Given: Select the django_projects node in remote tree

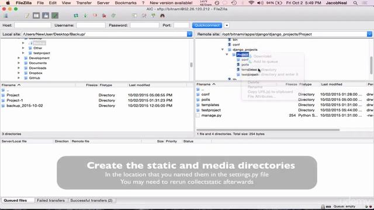Looking at the screenshot, I should [x=245, y=50].
